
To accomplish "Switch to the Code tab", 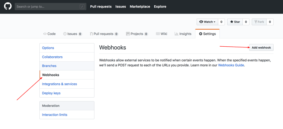I will [x=49, y=34].
